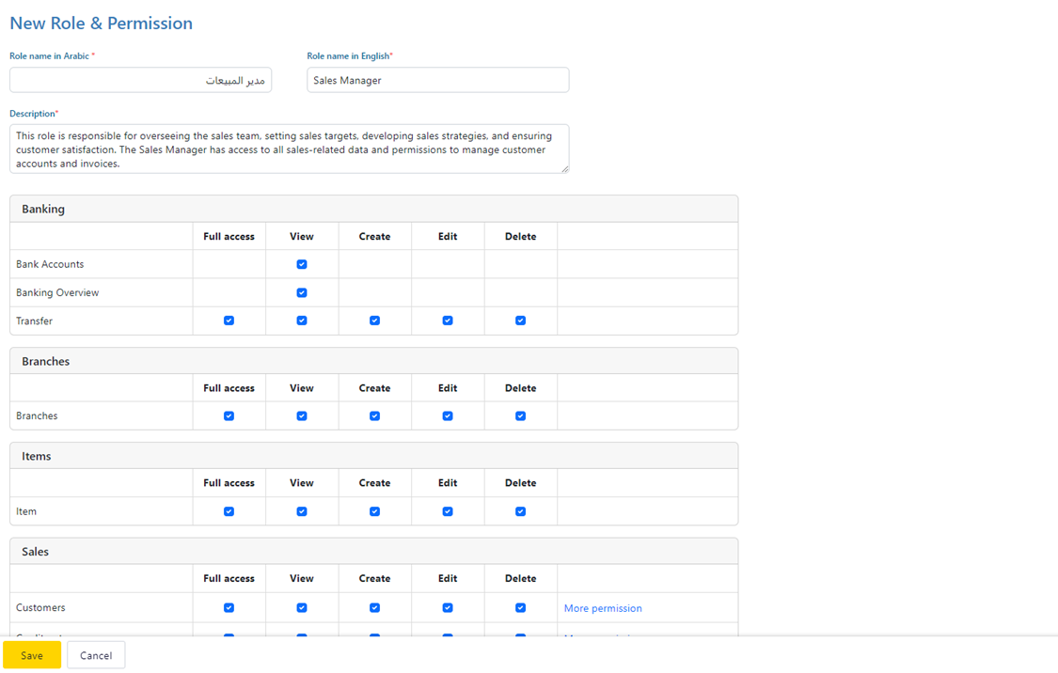1058x673 pixels.
Task: Toggle Delete checkbox for Transfer row
Action: tap(520, 321)
